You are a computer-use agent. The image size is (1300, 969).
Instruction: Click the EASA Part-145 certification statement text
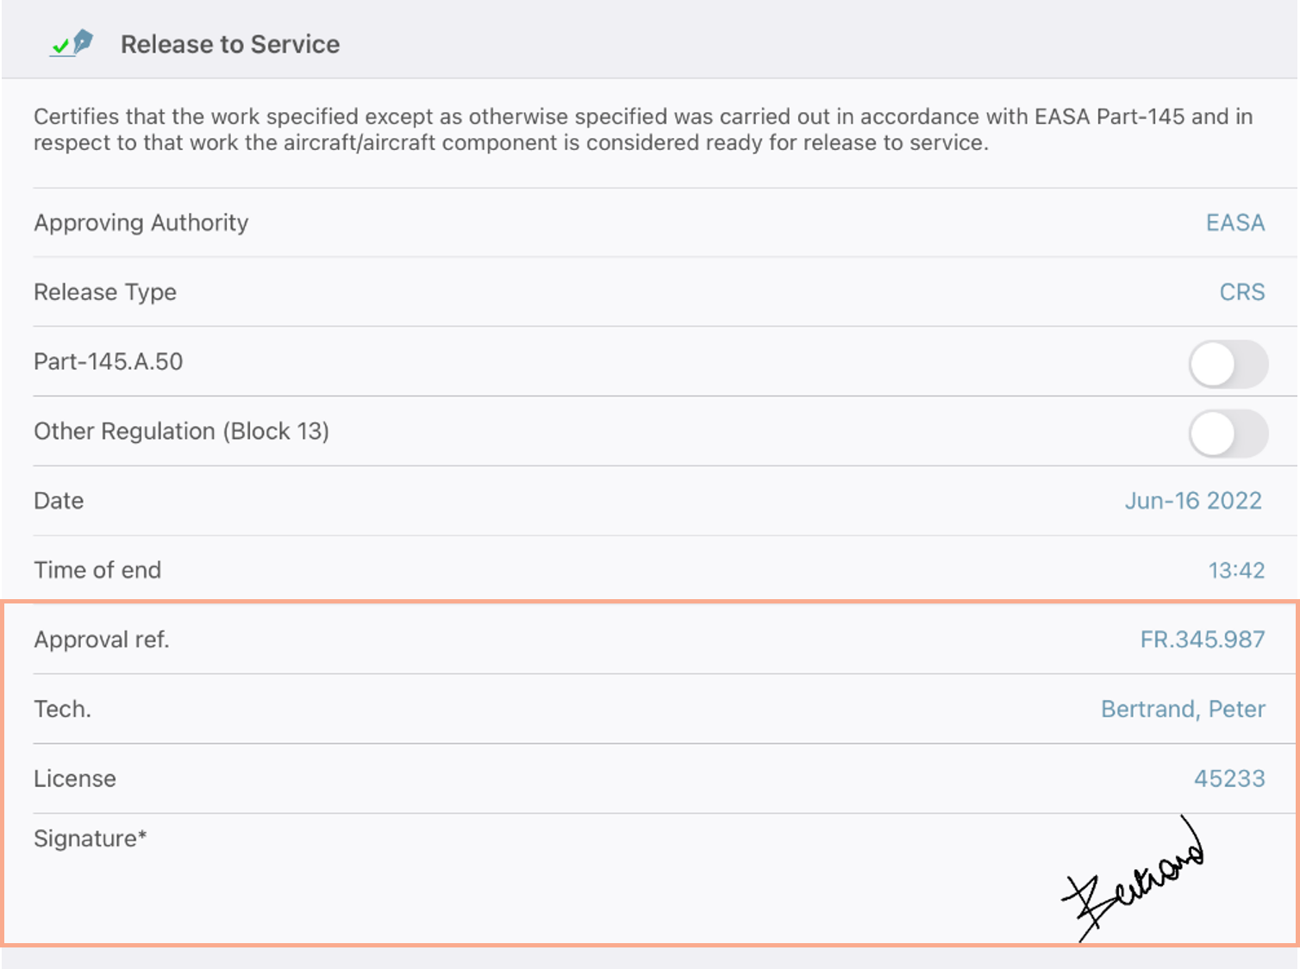[643, 129]
